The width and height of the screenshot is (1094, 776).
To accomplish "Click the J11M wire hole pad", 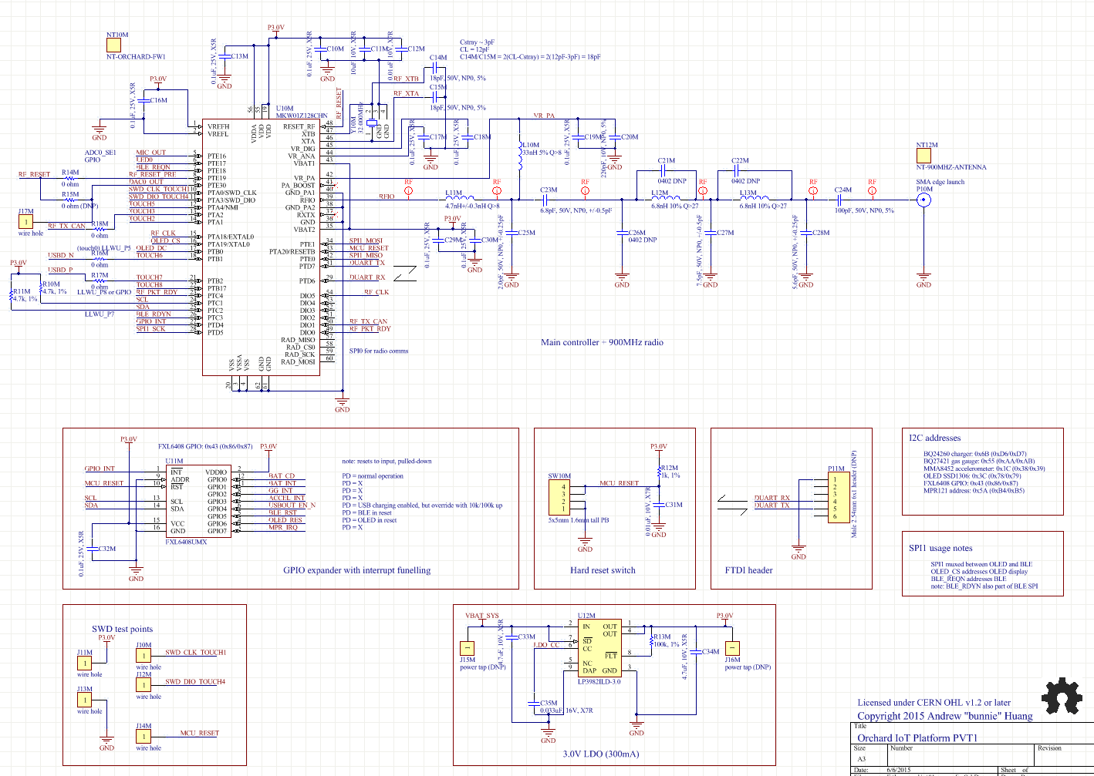I will pyautogui.click(x=85, y=663).
